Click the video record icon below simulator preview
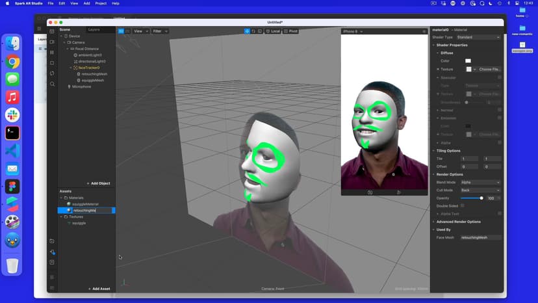The height and width of the screenshot is (303, 538). pos(399,192)
